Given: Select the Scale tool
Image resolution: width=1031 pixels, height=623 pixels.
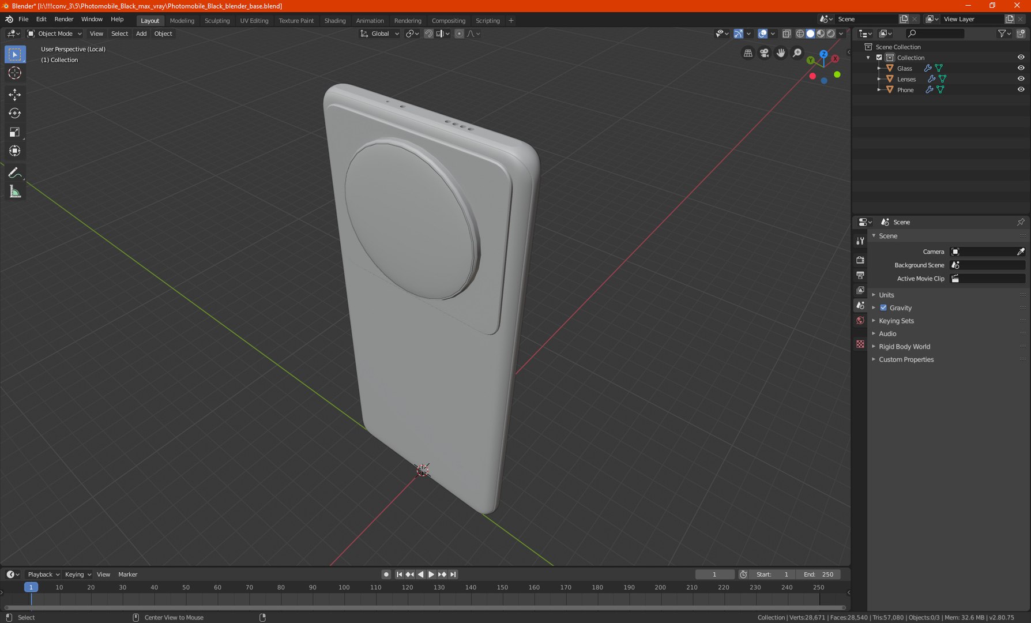Looking at the screenshot, I should [x=15, y=132].
